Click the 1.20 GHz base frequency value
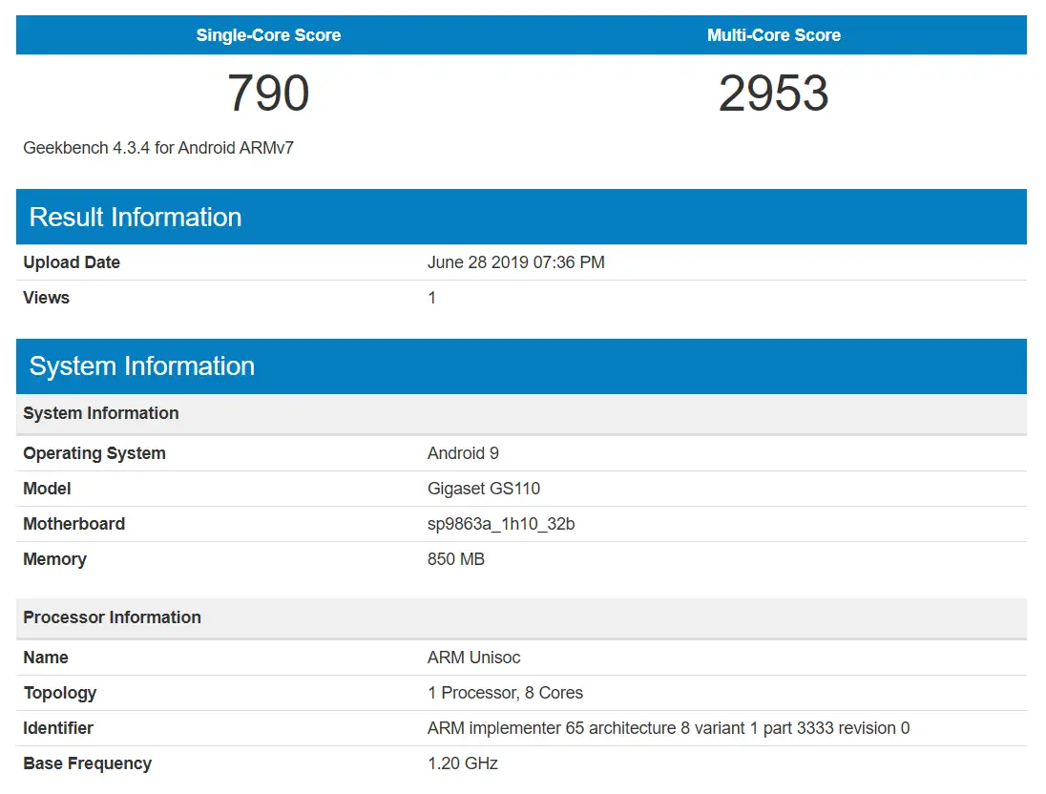Screen dimensions: 1046x794 tap(462, 763)
